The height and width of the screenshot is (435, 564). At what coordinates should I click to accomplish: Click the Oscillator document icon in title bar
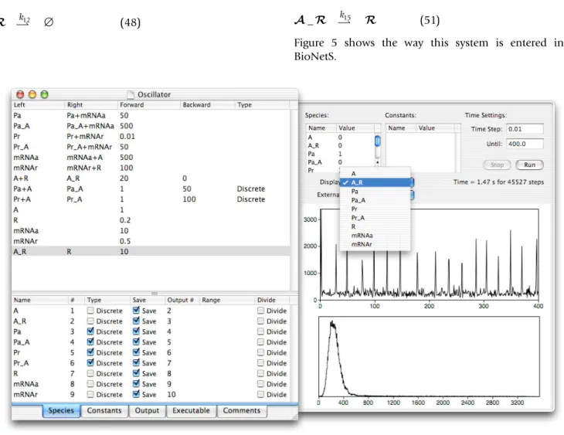(x=131, y=94)
